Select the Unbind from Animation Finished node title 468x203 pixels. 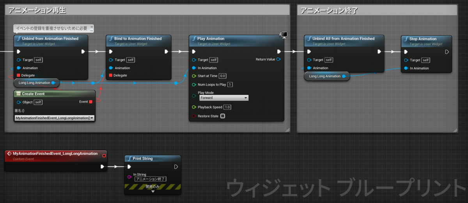pyautogui.click(x=50, y=38)
